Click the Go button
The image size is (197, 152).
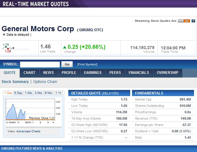[67, 64]
